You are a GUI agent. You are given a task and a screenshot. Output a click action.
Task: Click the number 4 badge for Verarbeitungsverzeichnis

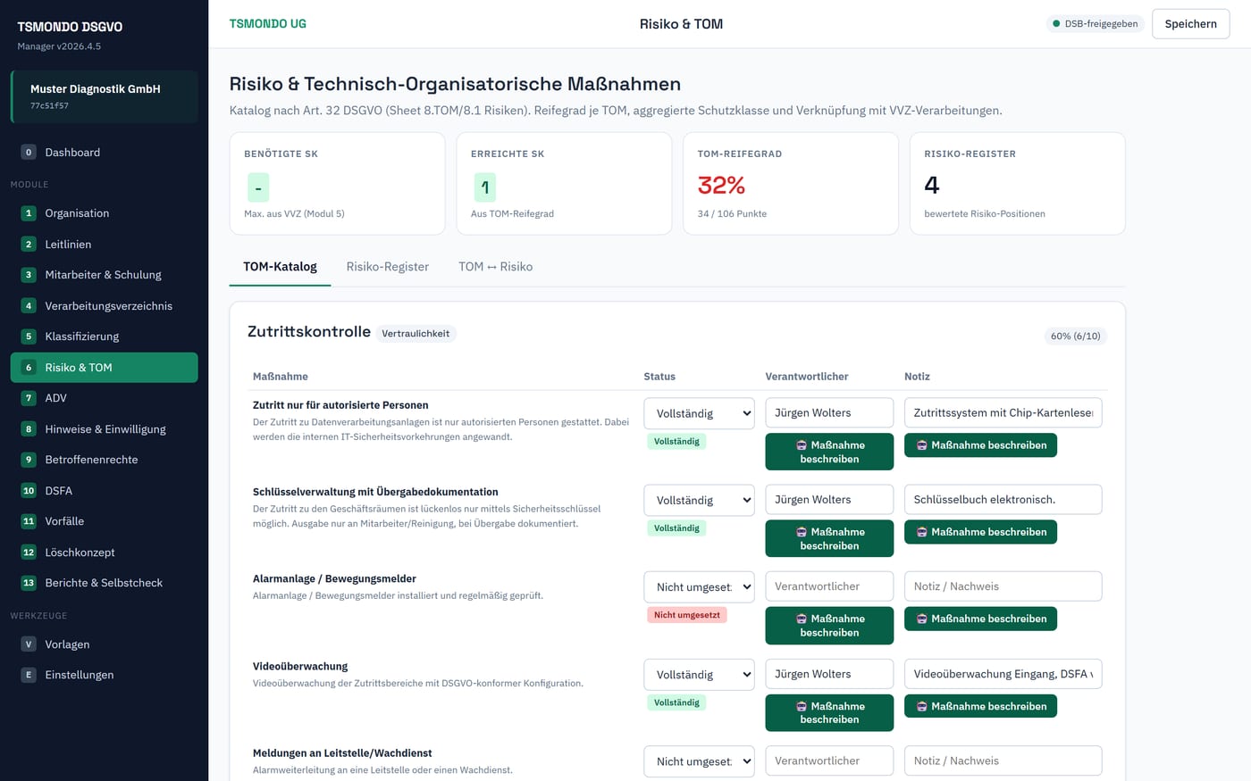[29, 306]
